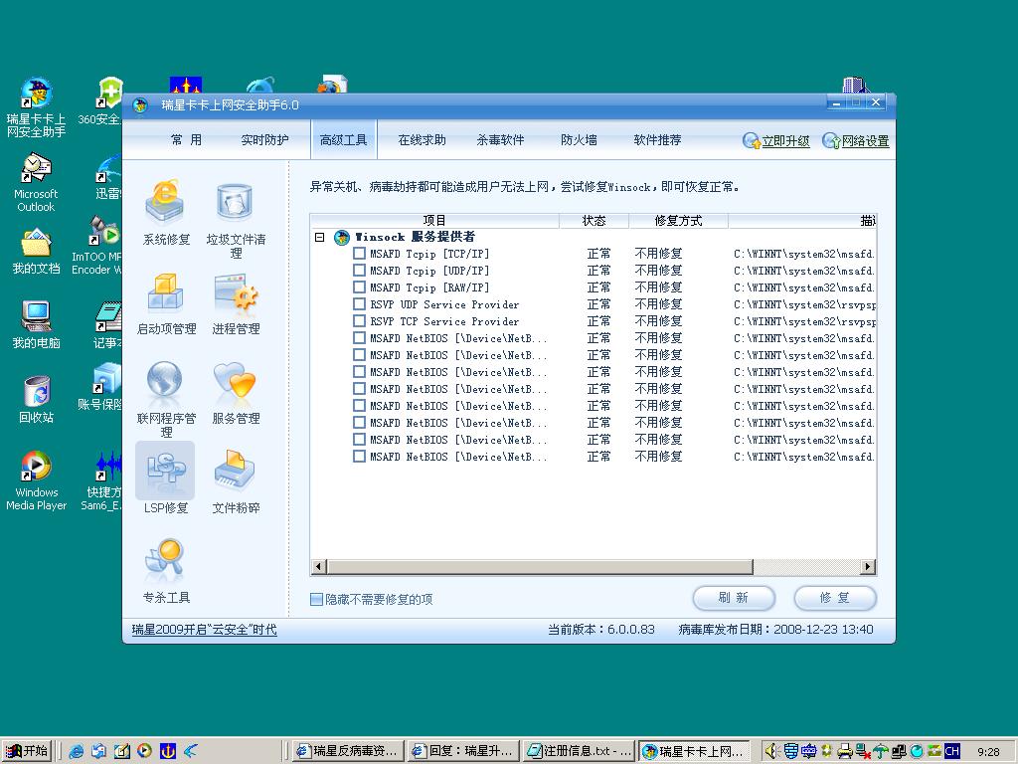Open 专杀工具 special removal tools
Screen dimensions: 1018x764
point(166,570)
